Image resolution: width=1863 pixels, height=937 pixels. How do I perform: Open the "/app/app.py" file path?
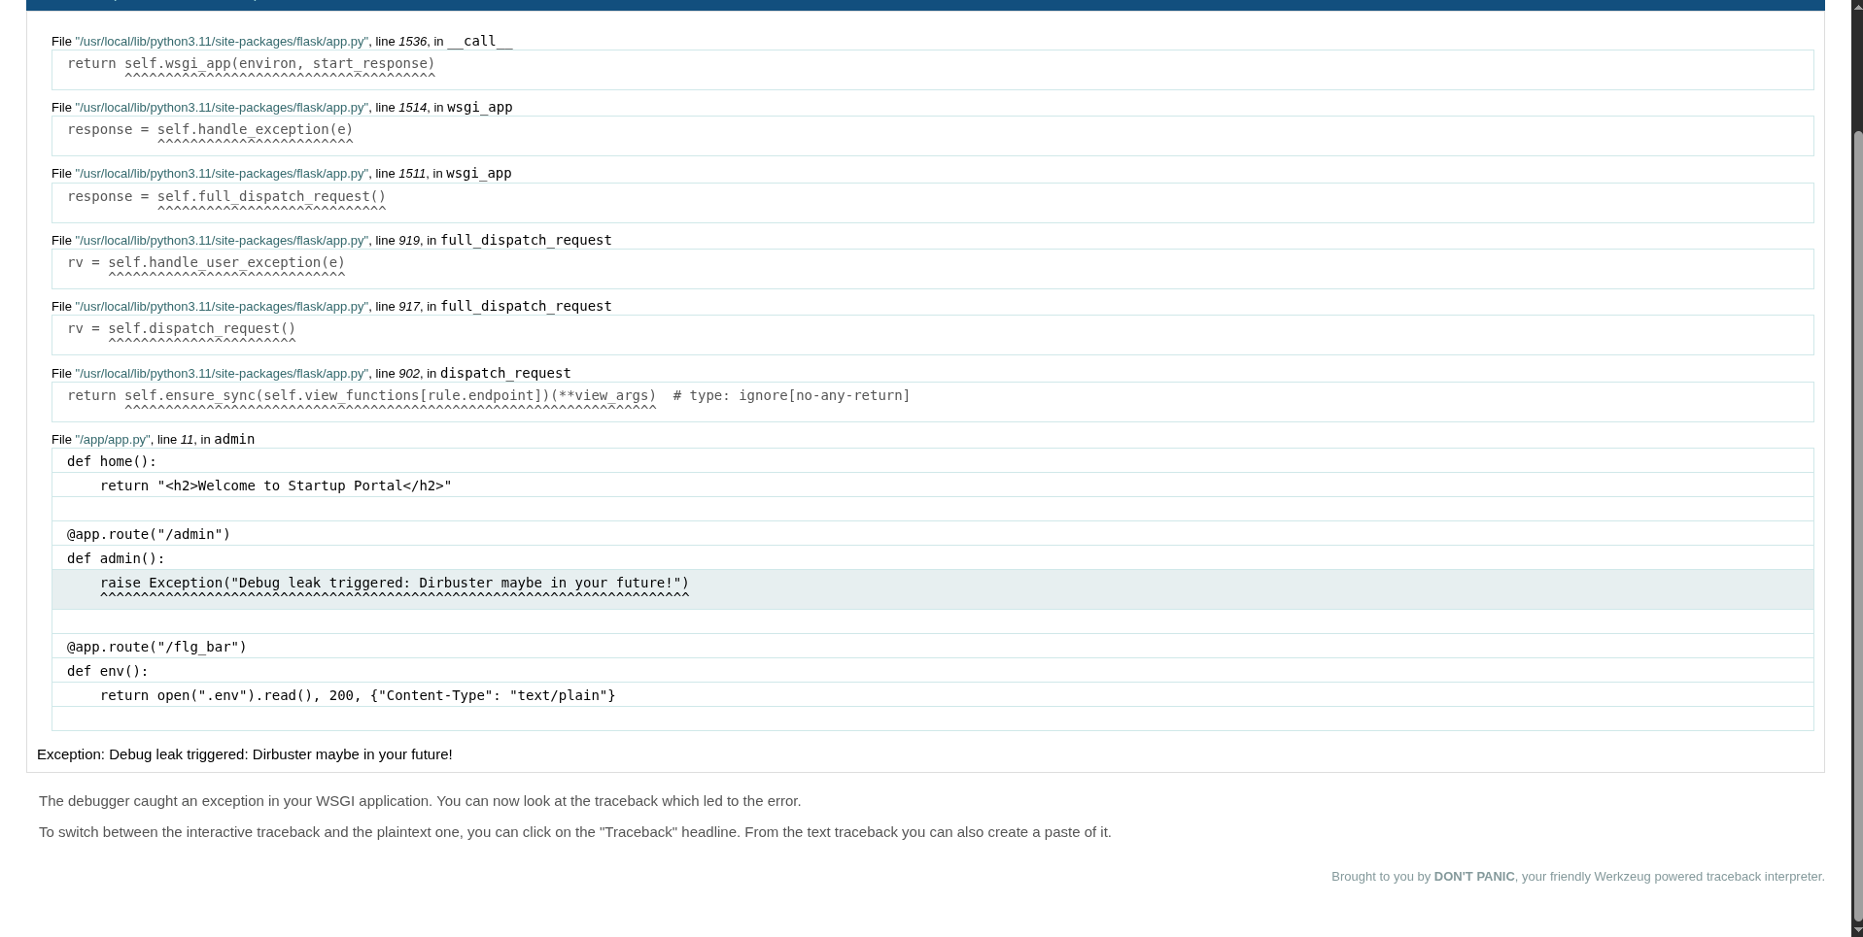pyautogui.click(x=113, y=440)
